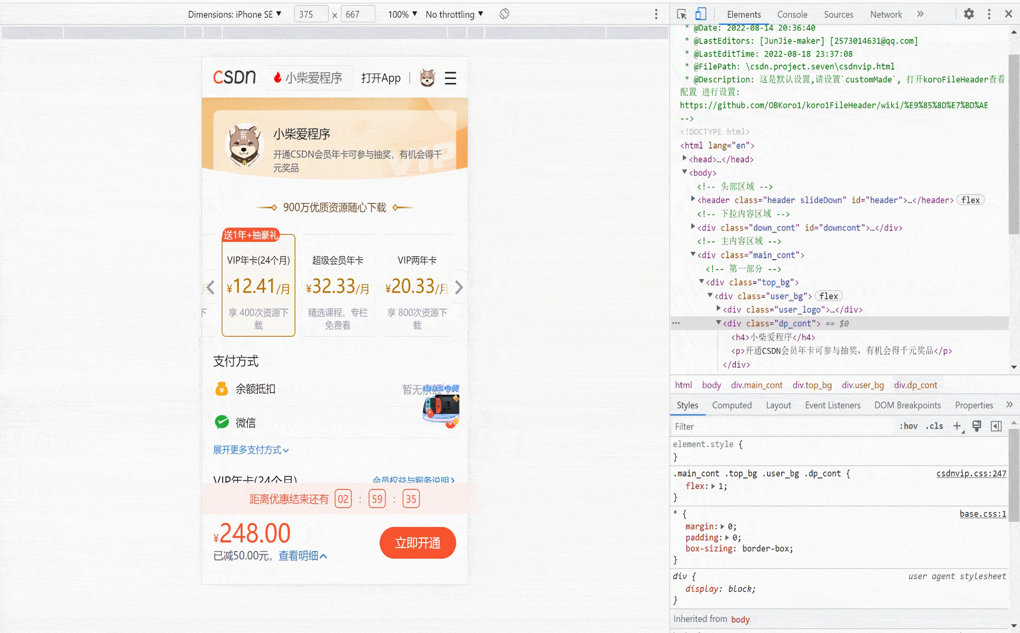Expand the header slideDown element node

[693, 200]
